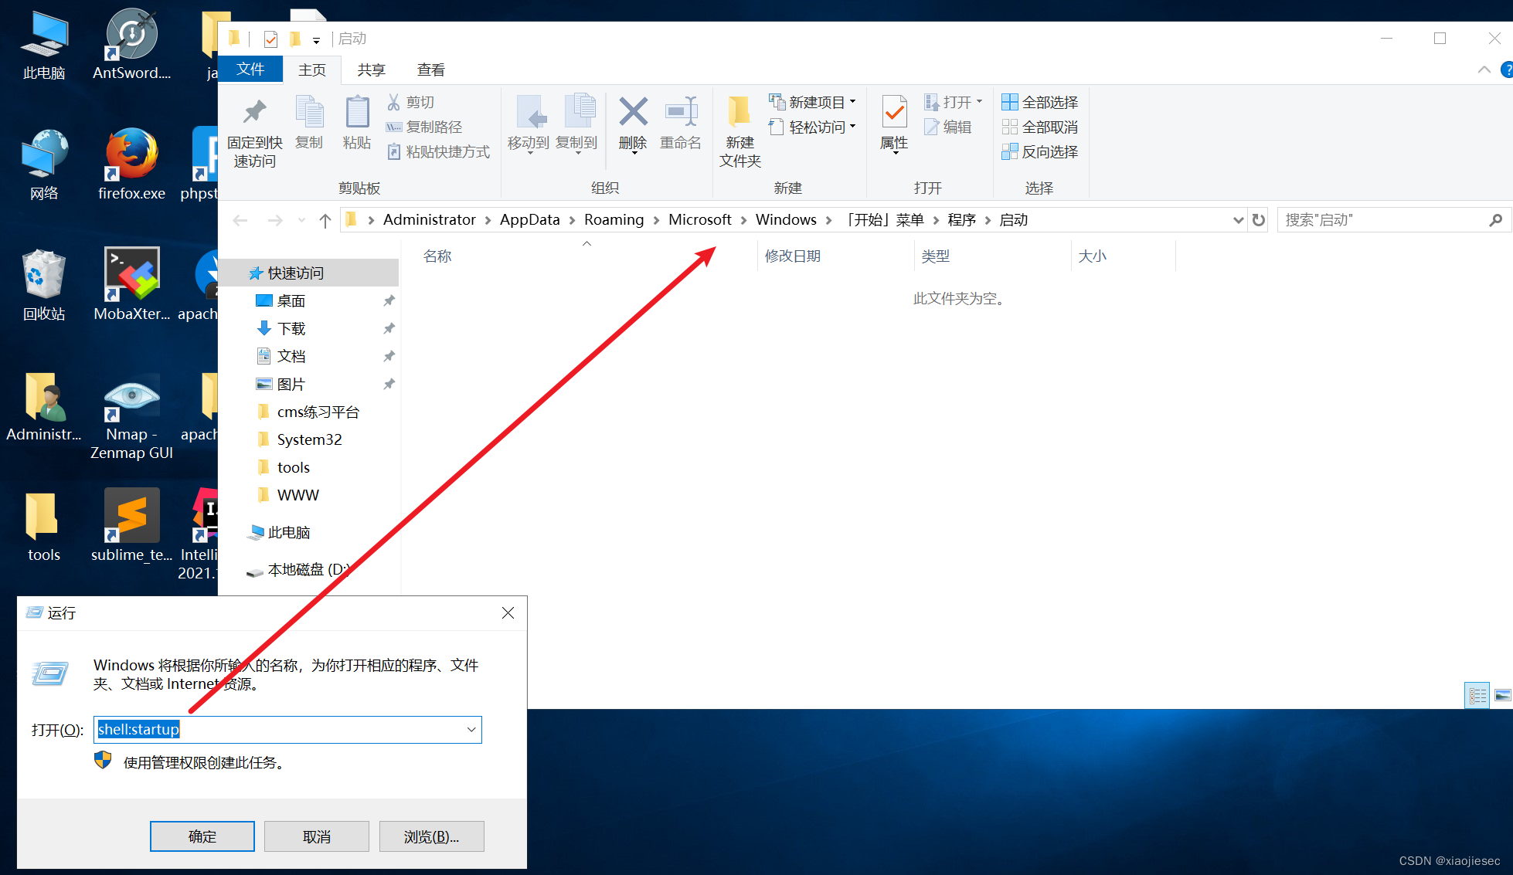The width and height of the screenshot is (1513, 875).
Task: Click Invert Selection (反向选择) option
Action: pos(1040,152)
